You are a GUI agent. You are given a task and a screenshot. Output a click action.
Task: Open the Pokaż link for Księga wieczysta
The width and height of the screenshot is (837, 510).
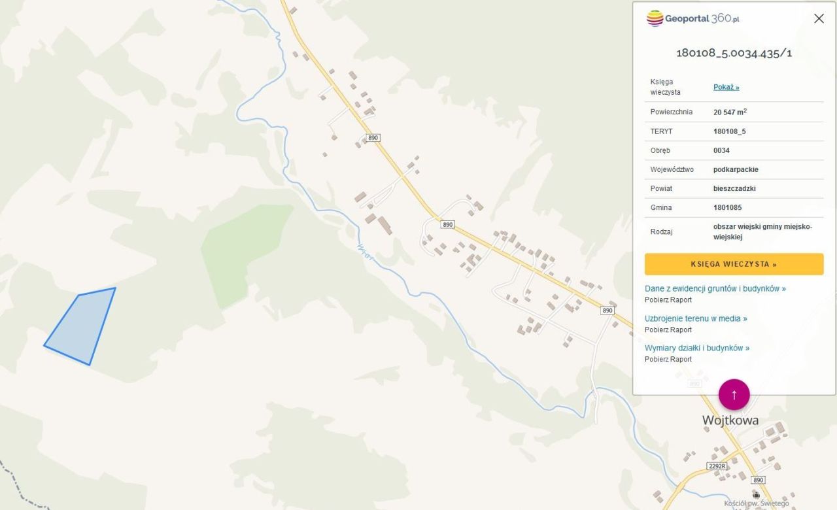(x=726, y=87)
